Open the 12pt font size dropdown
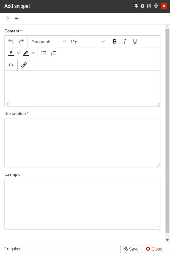The width and height of the screenshot is (170, 255). 88,42
